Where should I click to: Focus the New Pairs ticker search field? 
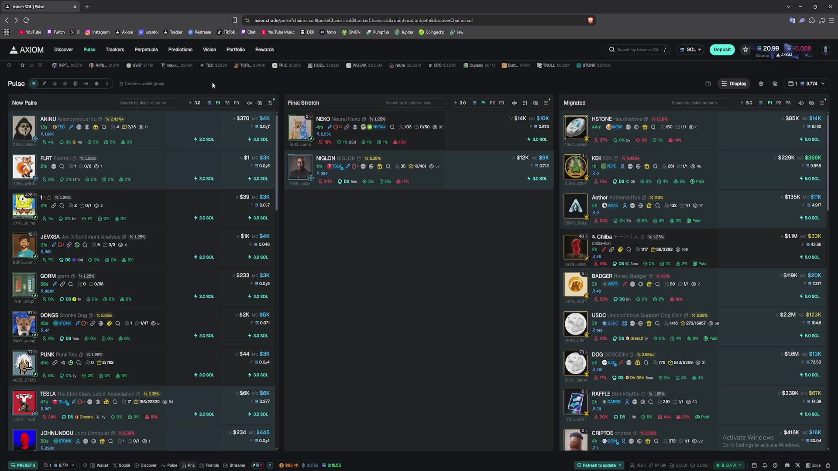click(149, 103)
